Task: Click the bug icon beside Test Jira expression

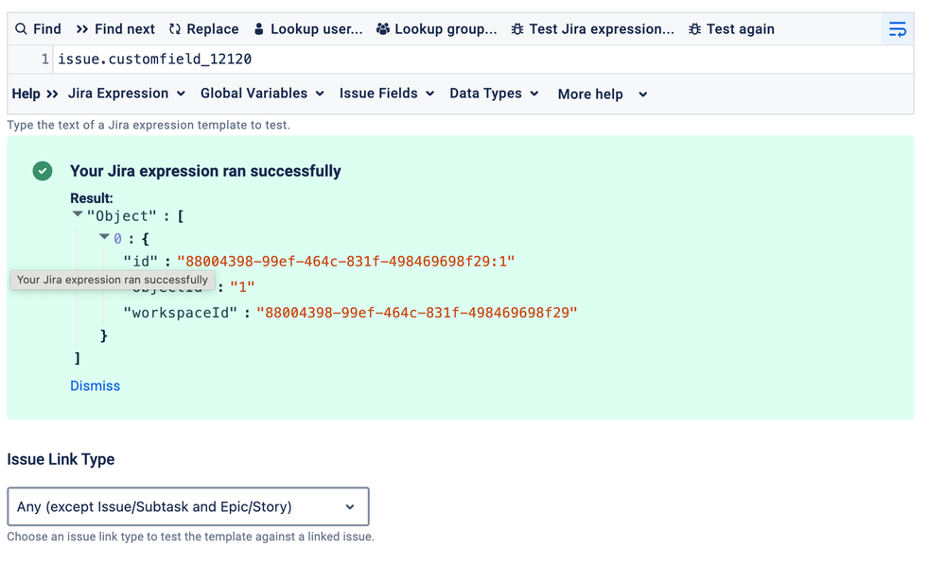Action: coord(517,29)
